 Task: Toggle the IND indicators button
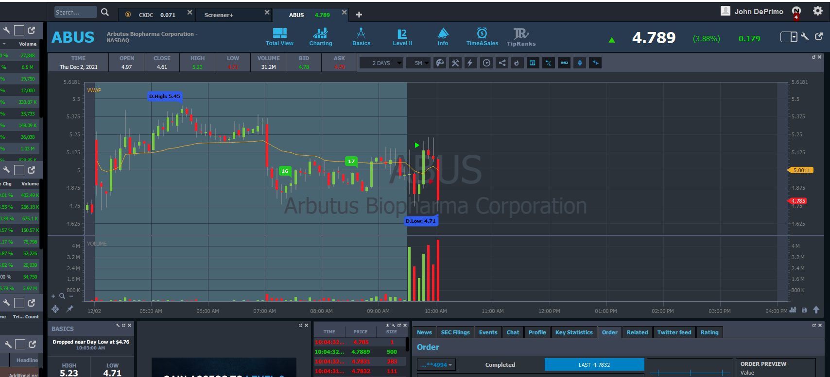tap(564, 63)
